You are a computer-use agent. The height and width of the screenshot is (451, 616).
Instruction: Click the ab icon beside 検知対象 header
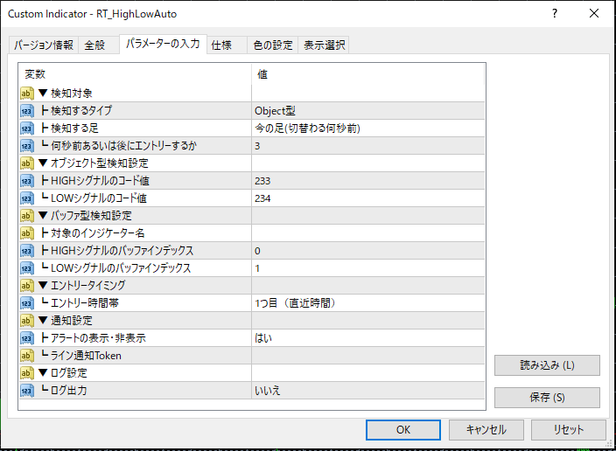[27, 93]
